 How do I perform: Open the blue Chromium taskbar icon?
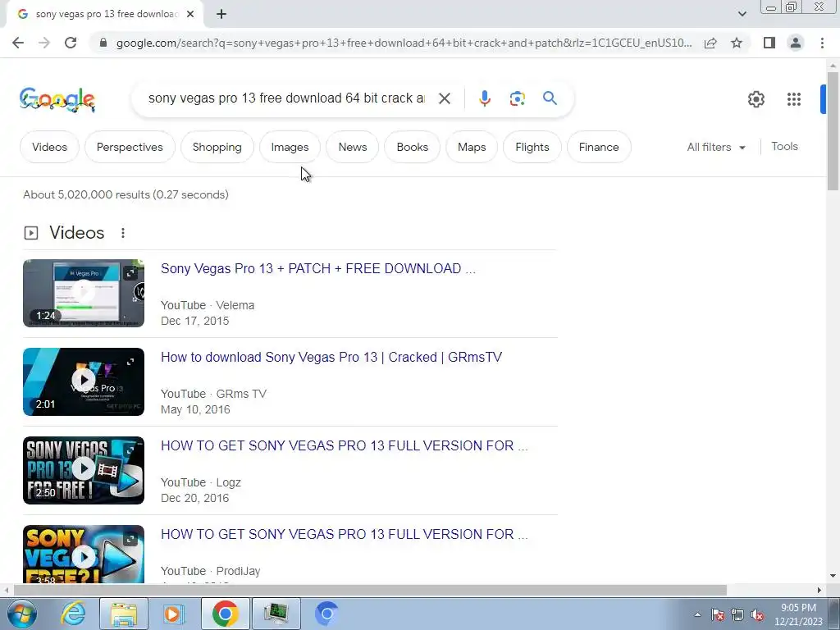pos(326,614)
